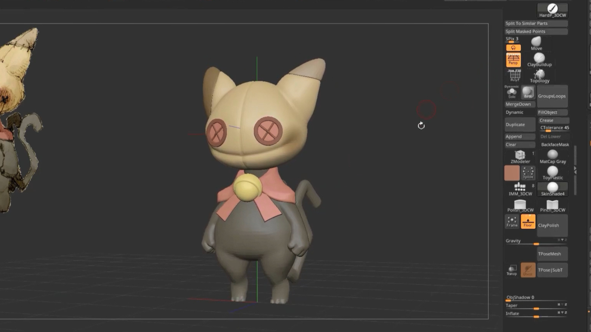Select the Move brush

[536, 44]
